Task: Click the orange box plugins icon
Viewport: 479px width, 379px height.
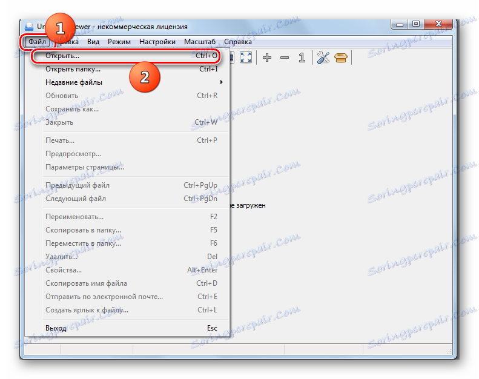Action: (x=340, y=57)
